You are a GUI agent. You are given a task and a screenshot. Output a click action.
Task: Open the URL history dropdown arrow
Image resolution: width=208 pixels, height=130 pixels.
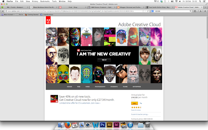[x=146, y=11]
